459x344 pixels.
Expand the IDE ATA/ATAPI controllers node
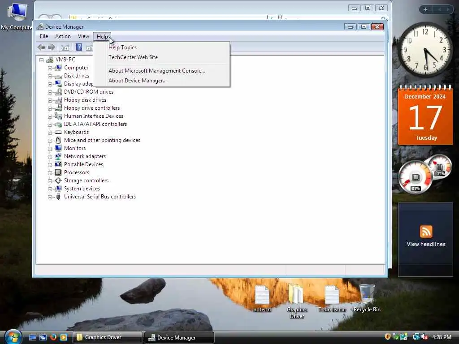50,125
